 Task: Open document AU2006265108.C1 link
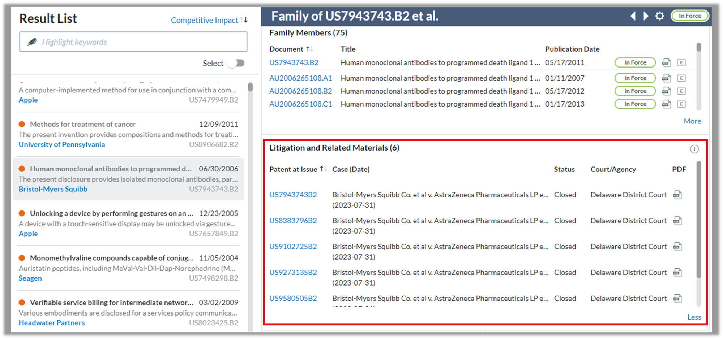click(x=300, y=104)
